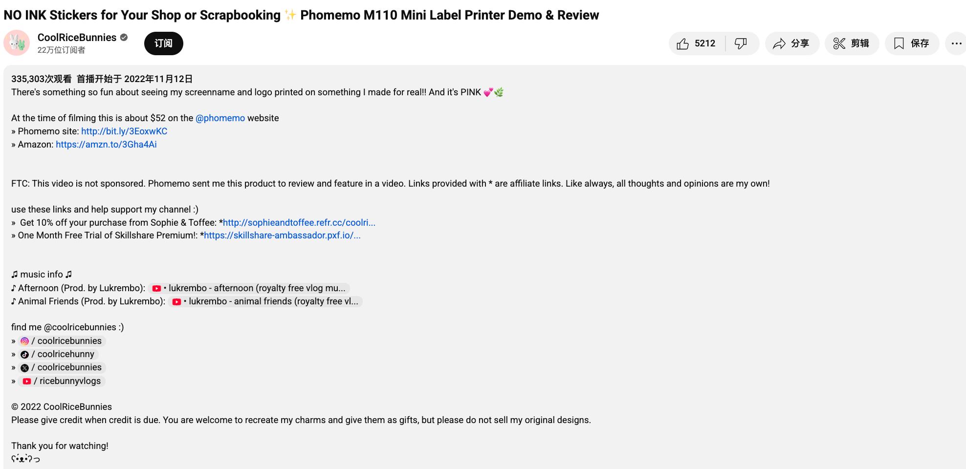Open the lukrembo animal friends video link
966x469 pixels.
266,301
